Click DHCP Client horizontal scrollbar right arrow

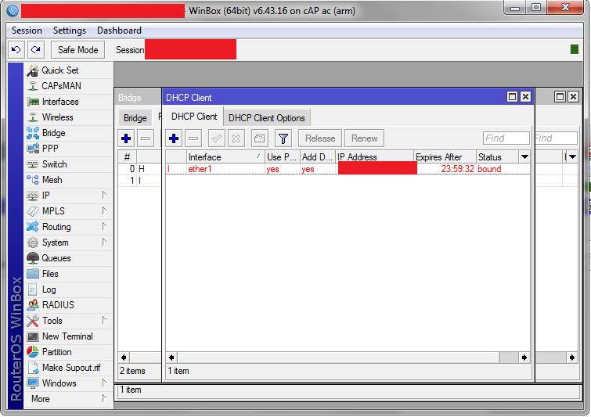pyautogui.click(x=524, y=358)
